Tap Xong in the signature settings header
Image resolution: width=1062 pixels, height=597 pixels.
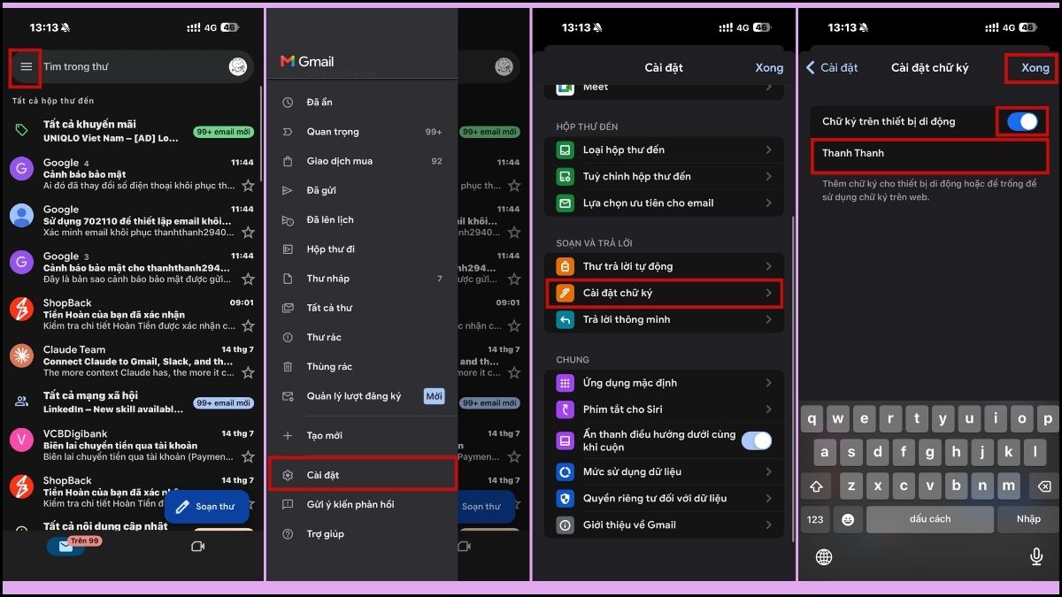pos(1035,68)
